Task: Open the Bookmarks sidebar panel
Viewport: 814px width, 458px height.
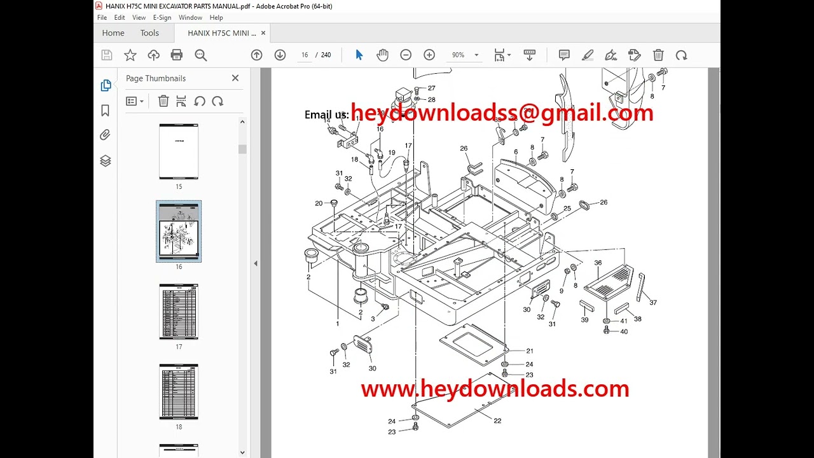Action: pyautogui.click(x=106, y=111)
